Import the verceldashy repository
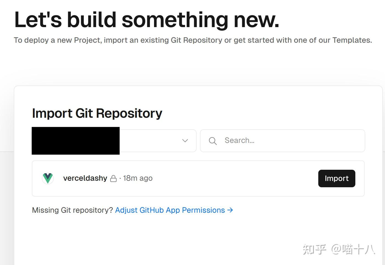The width and height of the screenshot is (385, 265). point(336,178)
